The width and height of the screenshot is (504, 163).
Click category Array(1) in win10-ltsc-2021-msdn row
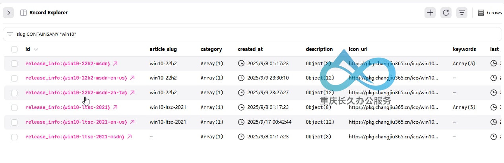tap(212, 137)
